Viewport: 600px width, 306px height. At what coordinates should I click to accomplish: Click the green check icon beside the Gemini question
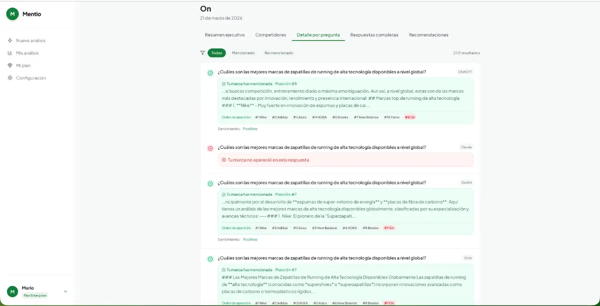[210, 184]
